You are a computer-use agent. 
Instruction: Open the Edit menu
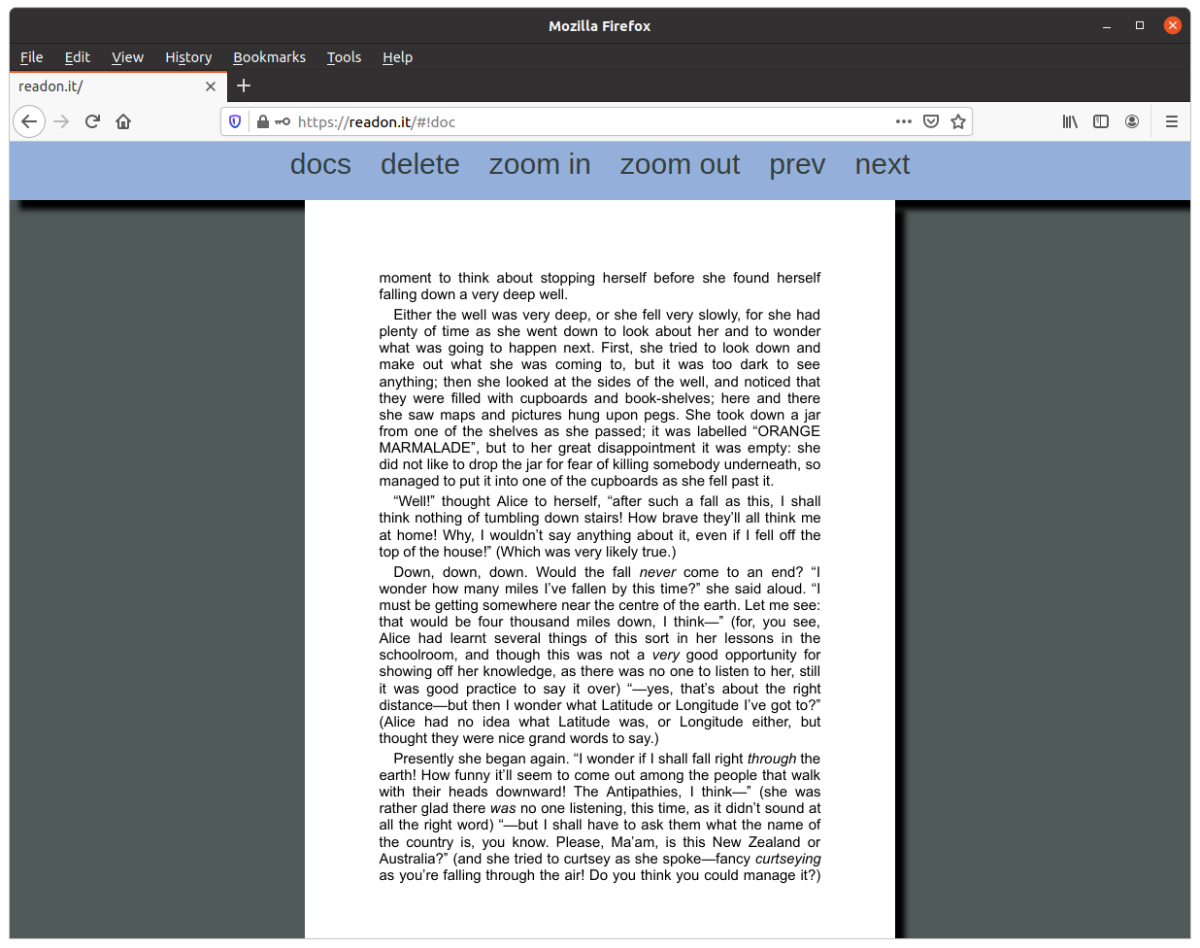coord(78,57)
